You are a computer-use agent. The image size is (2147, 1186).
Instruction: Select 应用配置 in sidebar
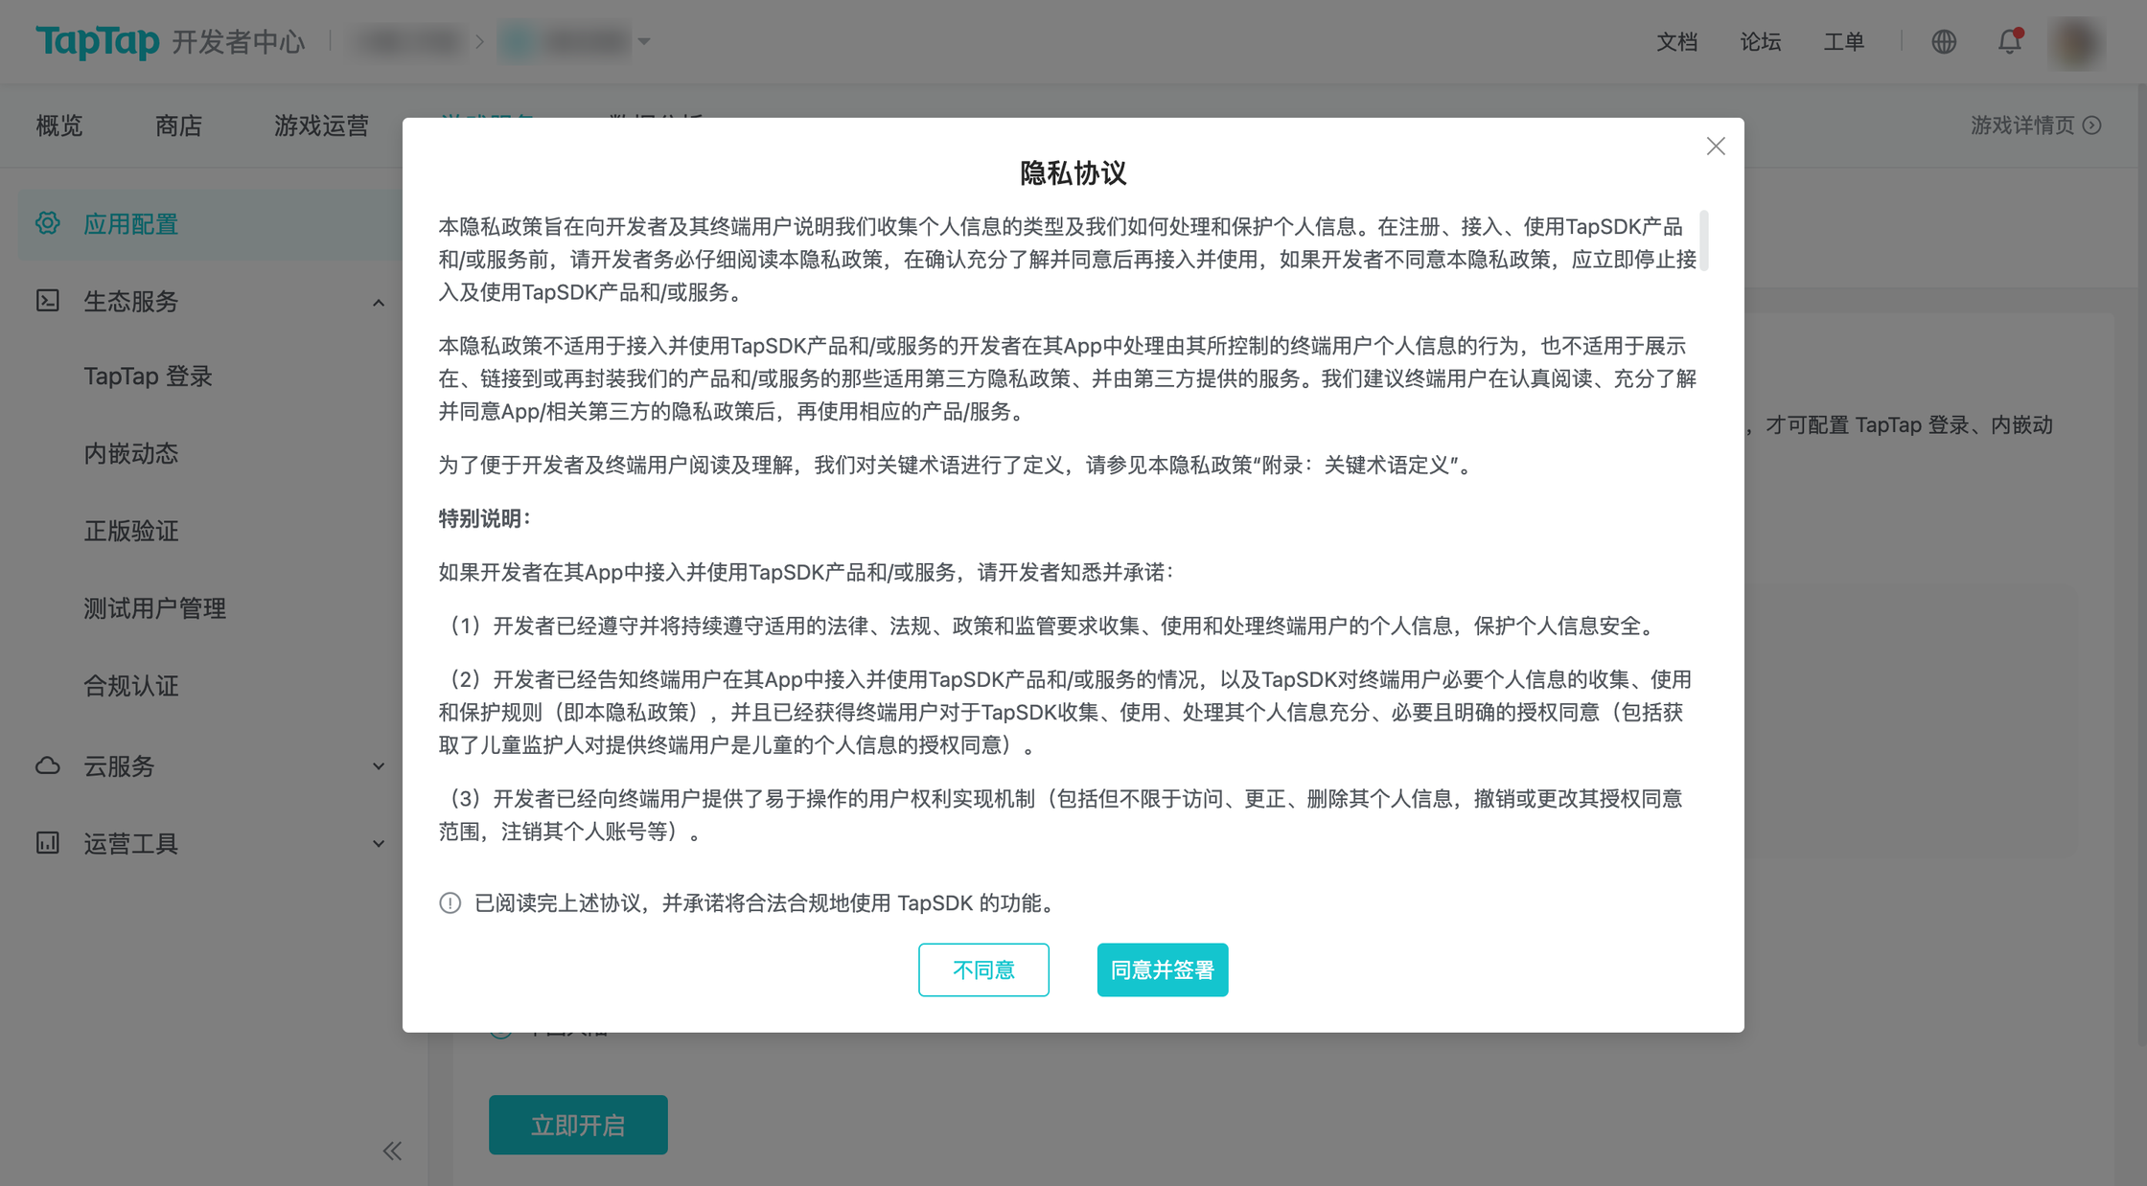click(211, 224)
